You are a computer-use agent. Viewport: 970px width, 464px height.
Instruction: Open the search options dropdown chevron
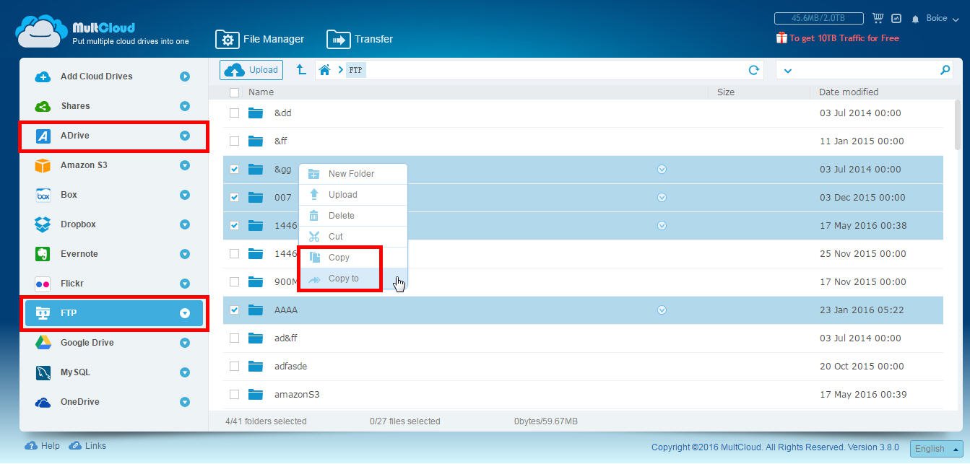click(x=787, y=71)
